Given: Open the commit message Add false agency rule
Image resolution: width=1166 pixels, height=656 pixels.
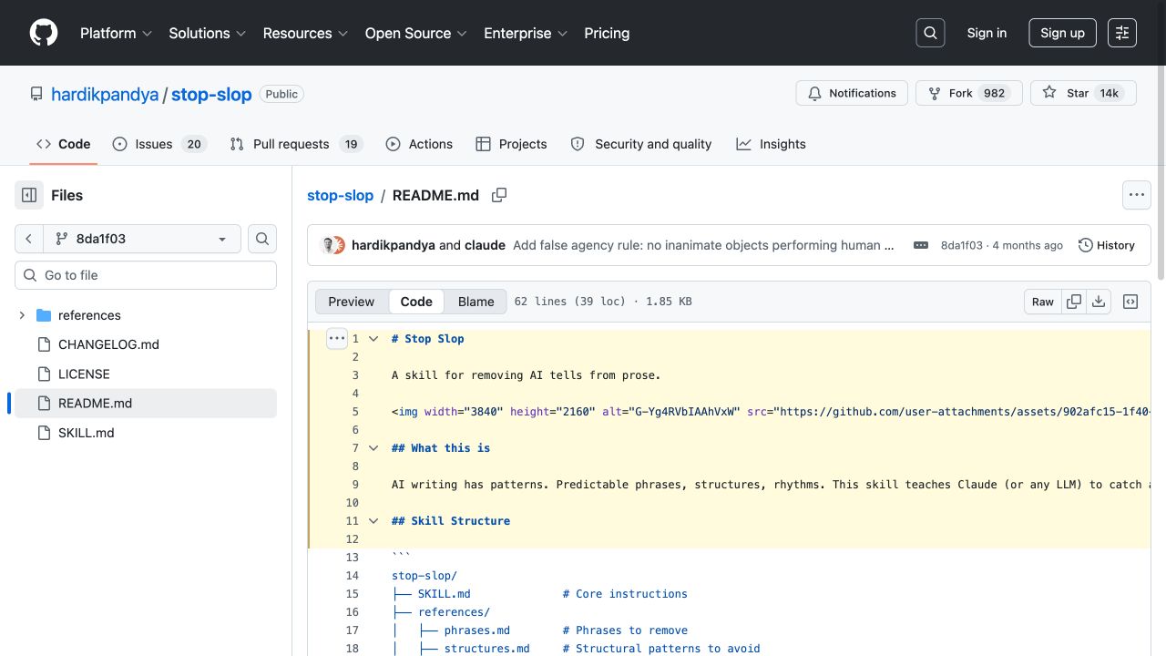Looking at the screenshot, I should (703, 245).
